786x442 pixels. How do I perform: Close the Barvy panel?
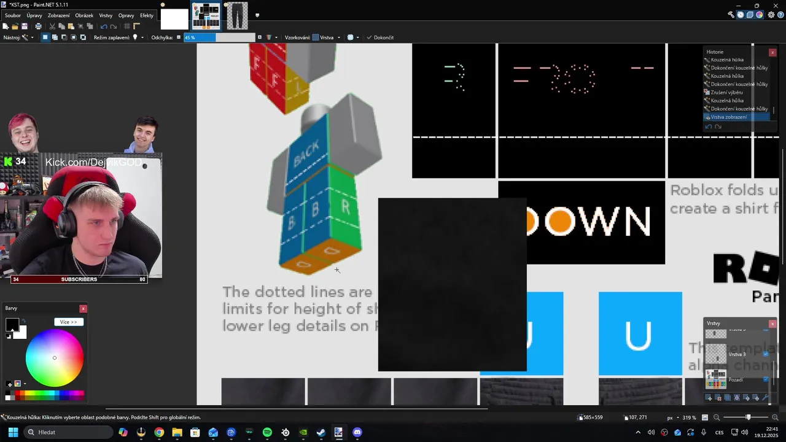(x=83, y=308)
